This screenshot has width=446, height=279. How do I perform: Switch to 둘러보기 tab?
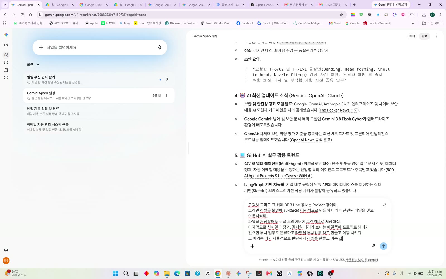coord(230,5)
